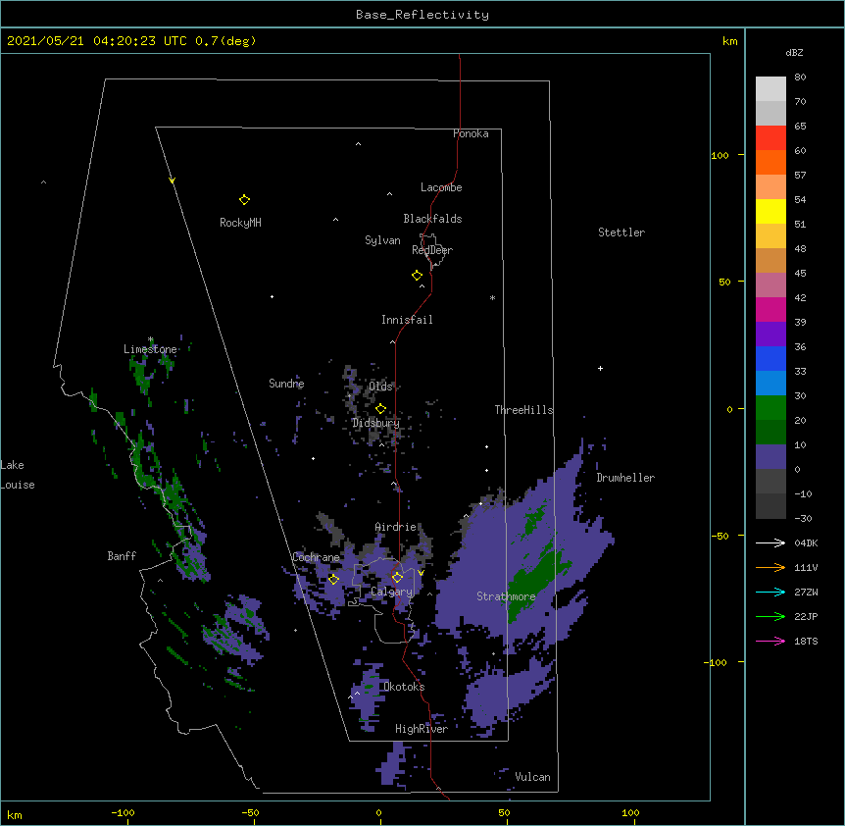Pick the slate purple 10–0 dBZ swatch
845x826 pixels.
(x=770, y=457)
